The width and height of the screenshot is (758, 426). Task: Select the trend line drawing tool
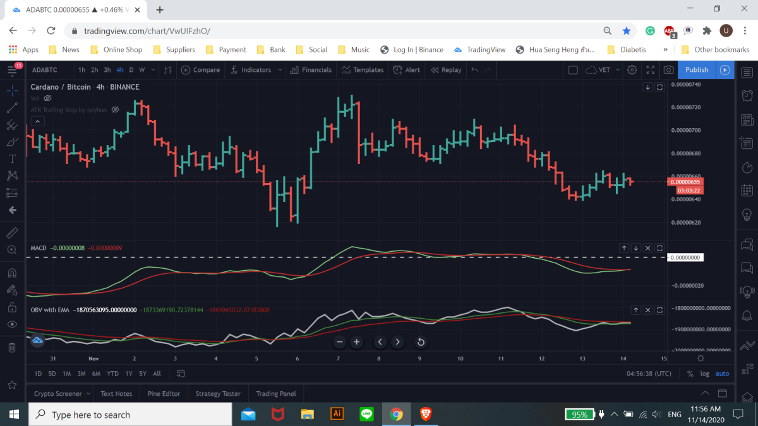12,109
